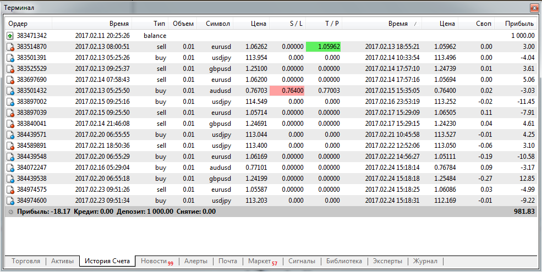
Task: Open the Почта tab
Action: tap(228, 262)
